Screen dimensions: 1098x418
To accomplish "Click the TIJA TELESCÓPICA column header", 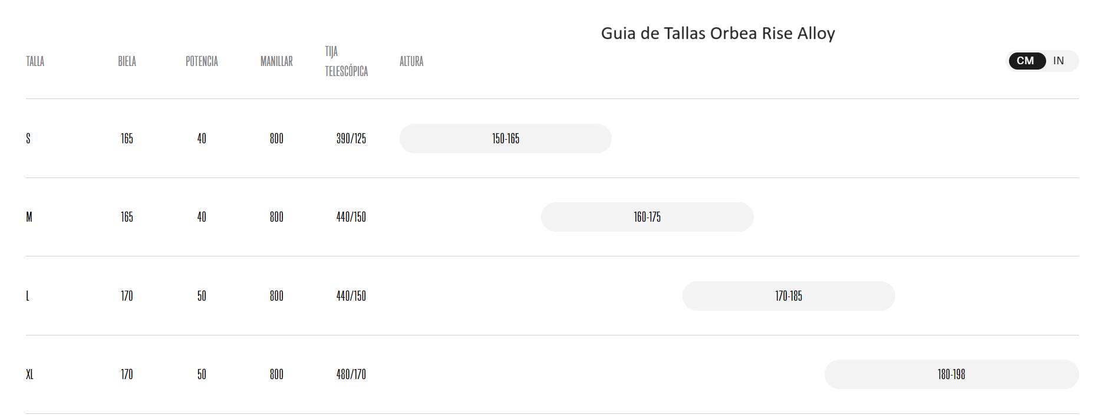I will 346,61.
